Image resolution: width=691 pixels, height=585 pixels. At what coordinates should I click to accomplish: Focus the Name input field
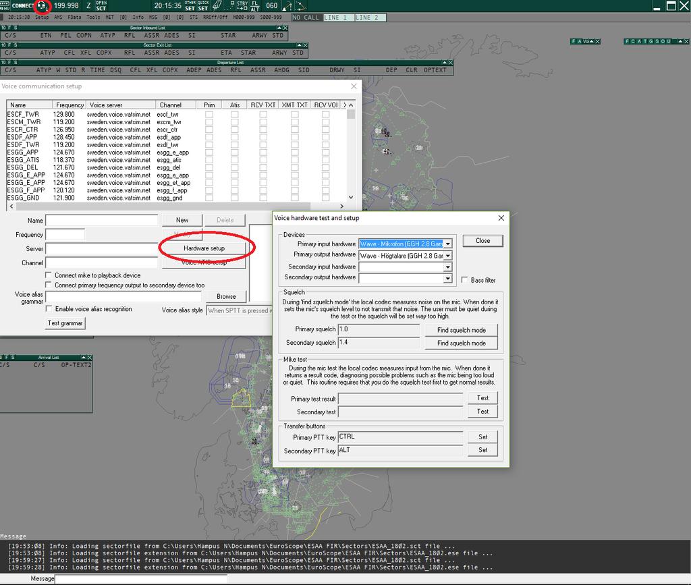click(x=102, y=220)
